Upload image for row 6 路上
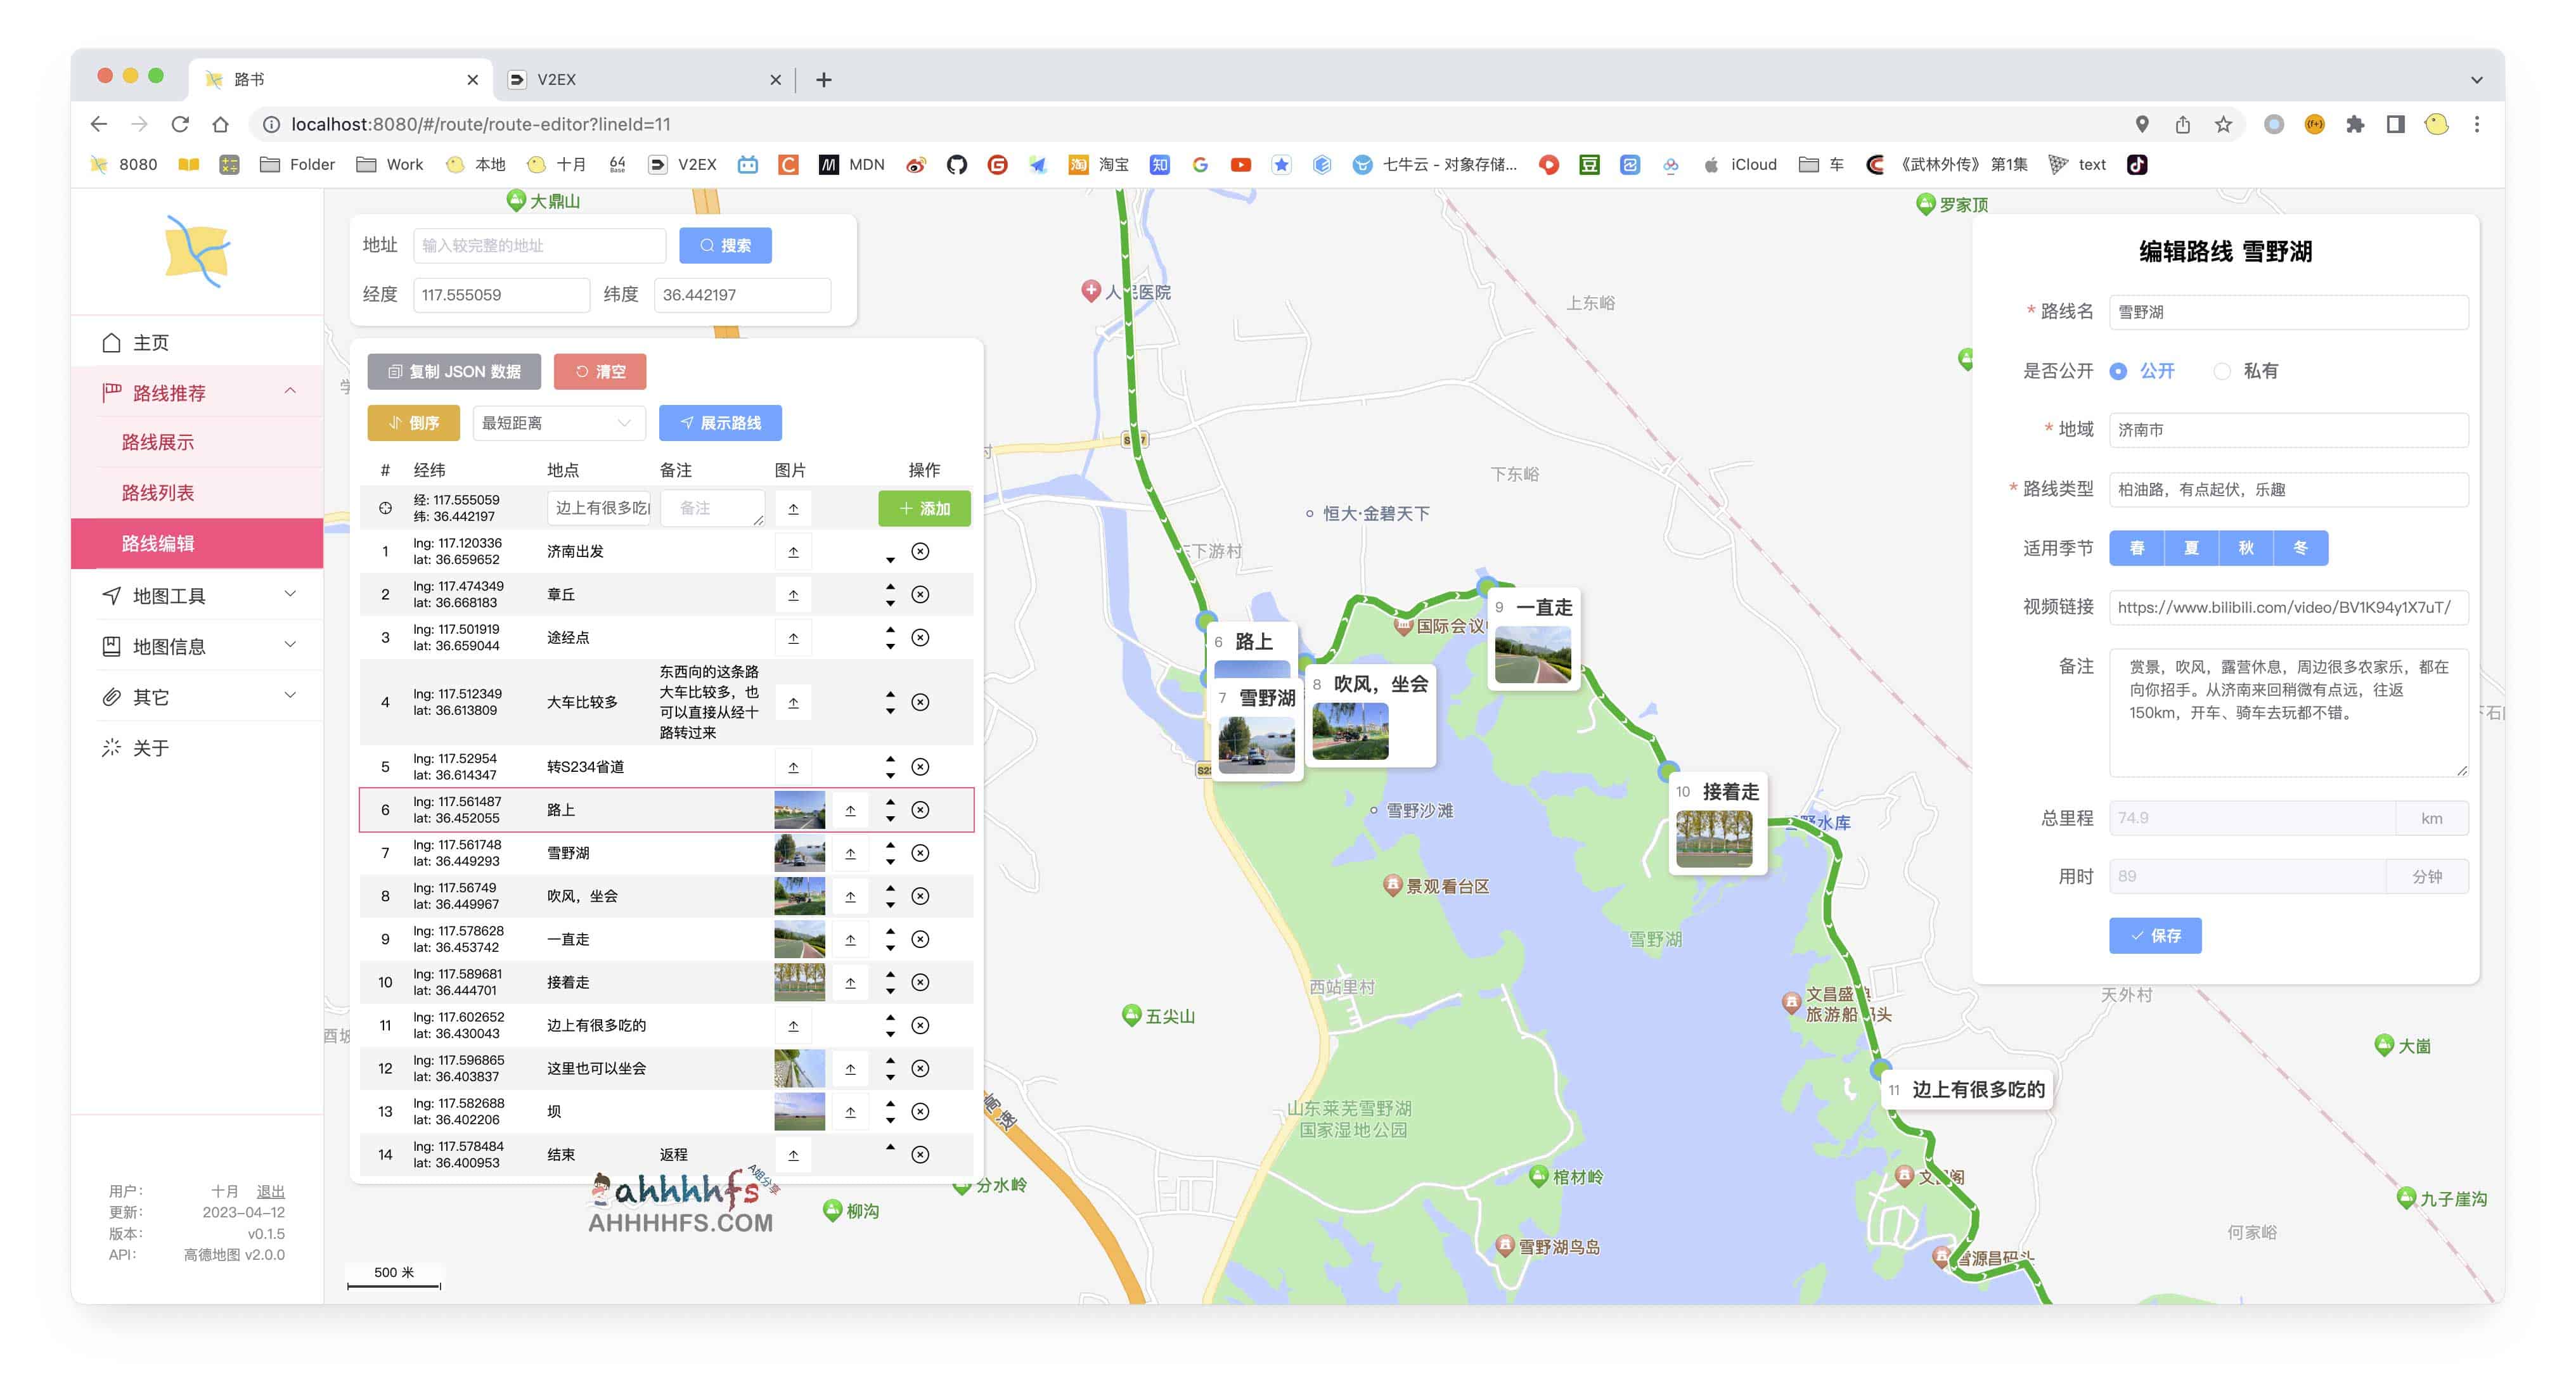This screenshot has width=2576, height=1398. 850,810
